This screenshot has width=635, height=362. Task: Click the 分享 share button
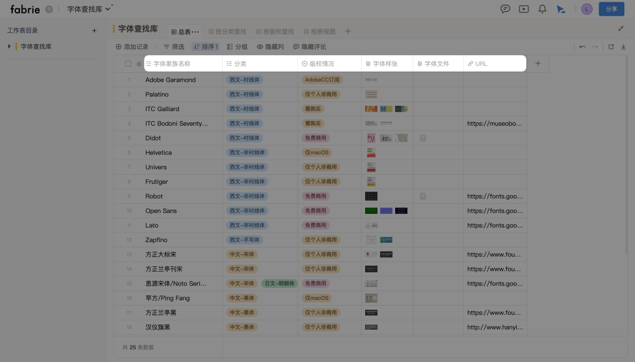611,9
